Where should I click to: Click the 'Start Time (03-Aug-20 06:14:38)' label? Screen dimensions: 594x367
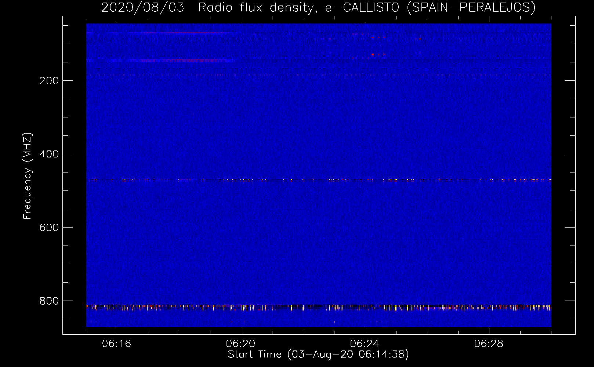coord(318,355)
